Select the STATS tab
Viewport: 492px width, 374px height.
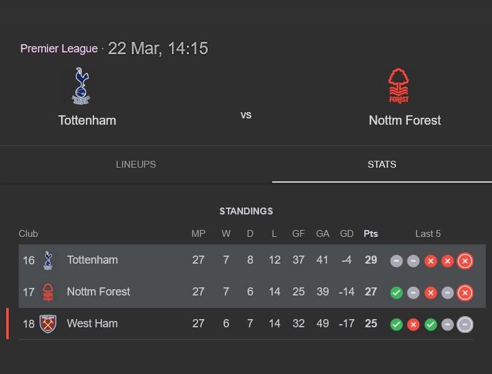382,165
